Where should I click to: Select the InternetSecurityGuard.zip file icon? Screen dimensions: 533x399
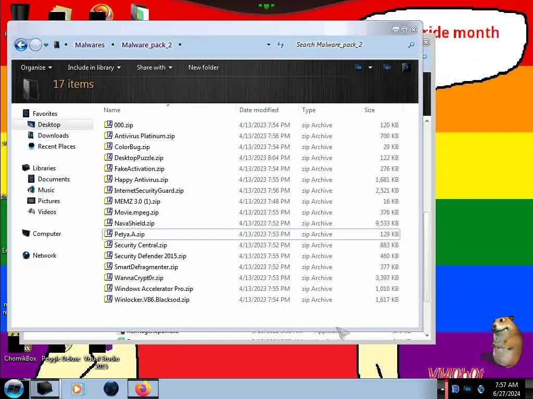pos(108,190)
